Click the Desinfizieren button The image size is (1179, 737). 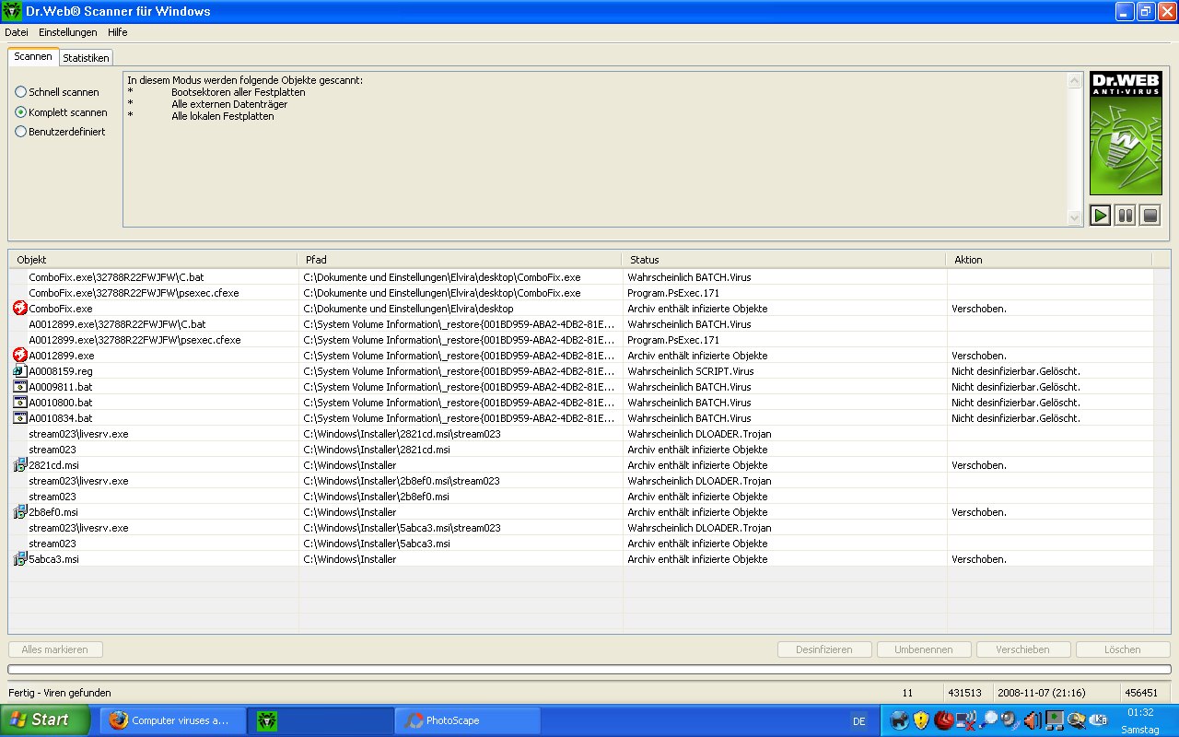tap(824, 649)
